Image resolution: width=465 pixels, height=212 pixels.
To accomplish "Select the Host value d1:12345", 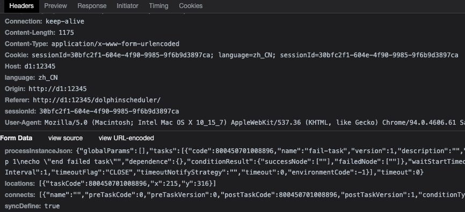I will tap(40, 66).
